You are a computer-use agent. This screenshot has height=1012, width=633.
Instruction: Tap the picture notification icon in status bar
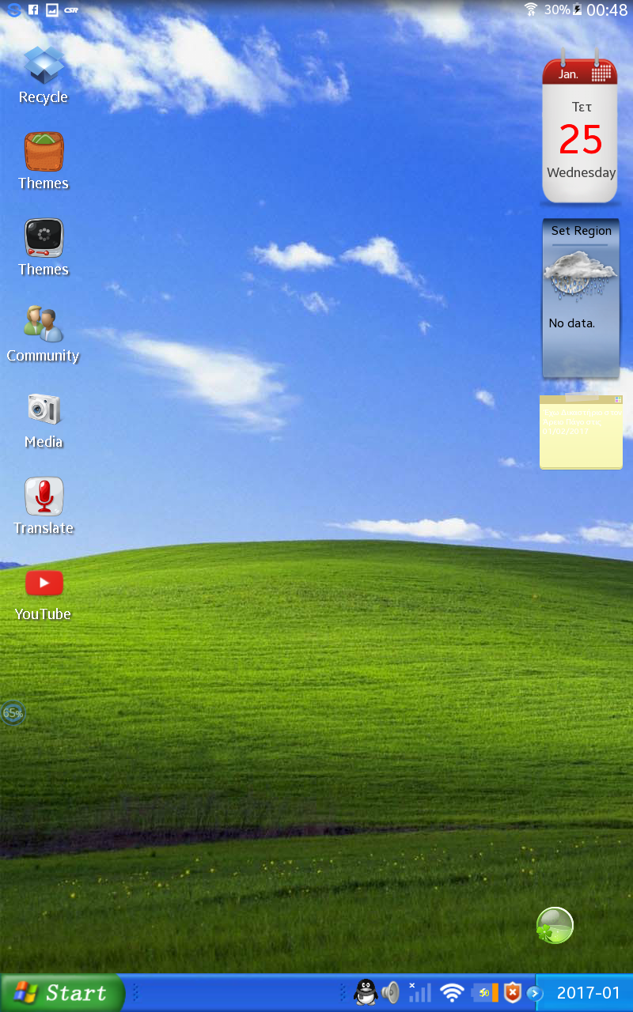pos(52,10)
